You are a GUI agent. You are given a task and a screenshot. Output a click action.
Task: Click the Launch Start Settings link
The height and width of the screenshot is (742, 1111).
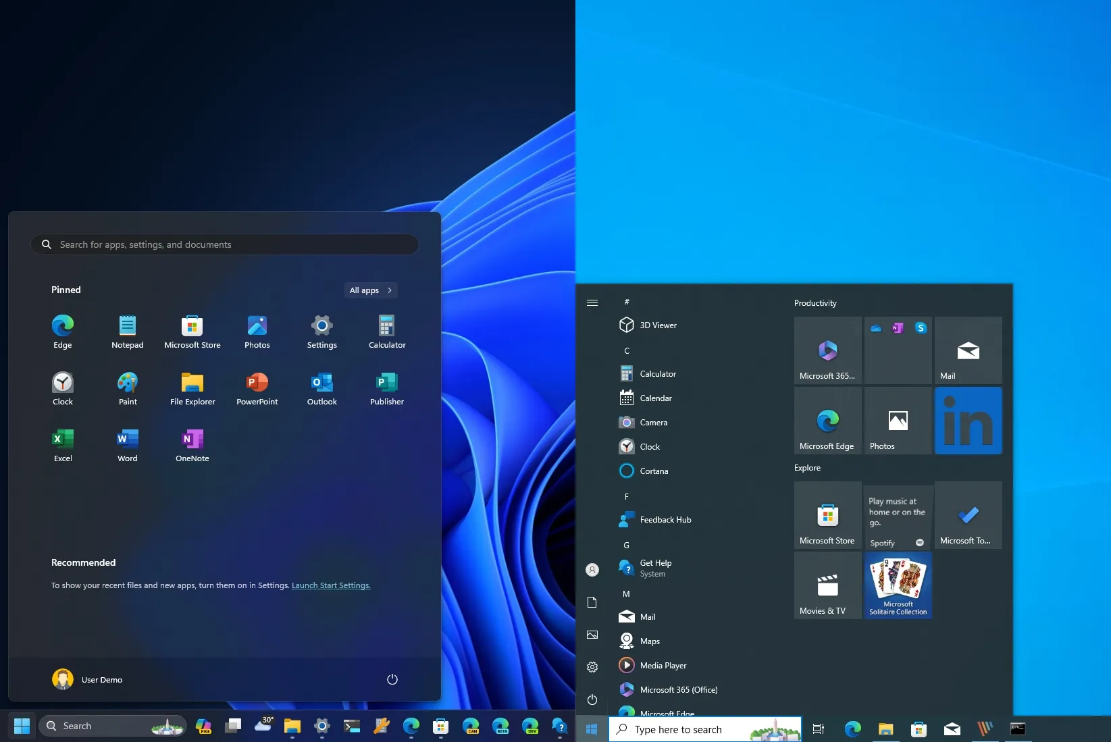click(x=331, y=585)
